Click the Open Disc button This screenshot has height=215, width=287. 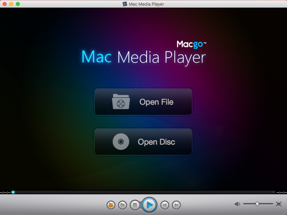click(x=143, y=142)
